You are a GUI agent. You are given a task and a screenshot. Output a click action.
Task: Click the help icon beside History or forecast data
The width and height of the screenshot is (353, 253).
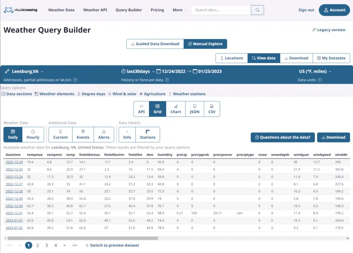[167, 80]
